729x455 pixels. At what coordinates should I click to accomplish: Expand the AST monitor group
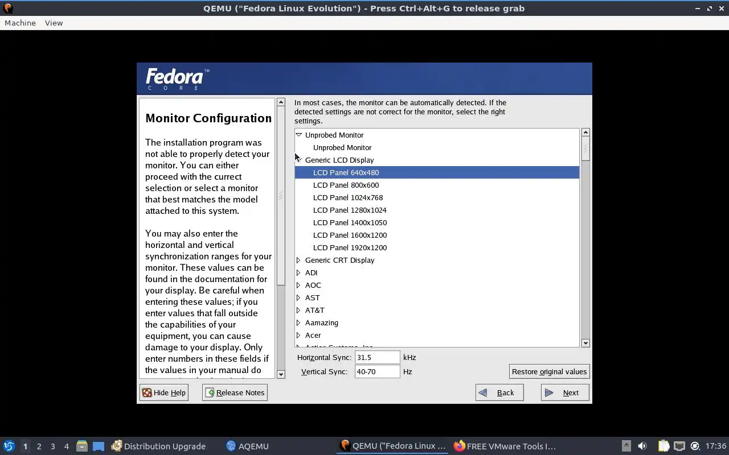click(x=298, y=297)
